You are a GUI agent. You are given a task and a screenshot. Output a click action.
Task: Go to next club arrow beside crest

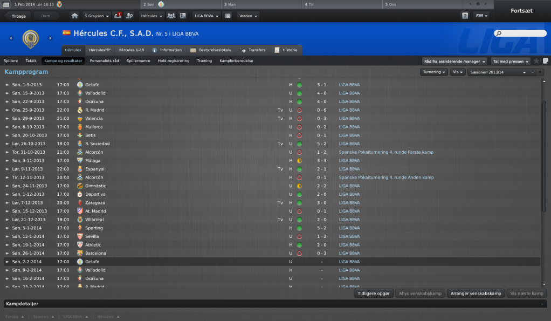(50, 38)
